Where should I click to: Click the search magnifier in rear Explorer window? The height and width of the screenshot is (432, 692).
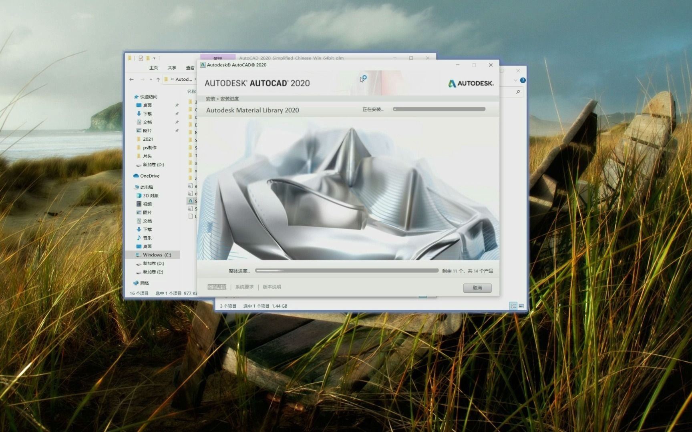[x=518, y=92]
